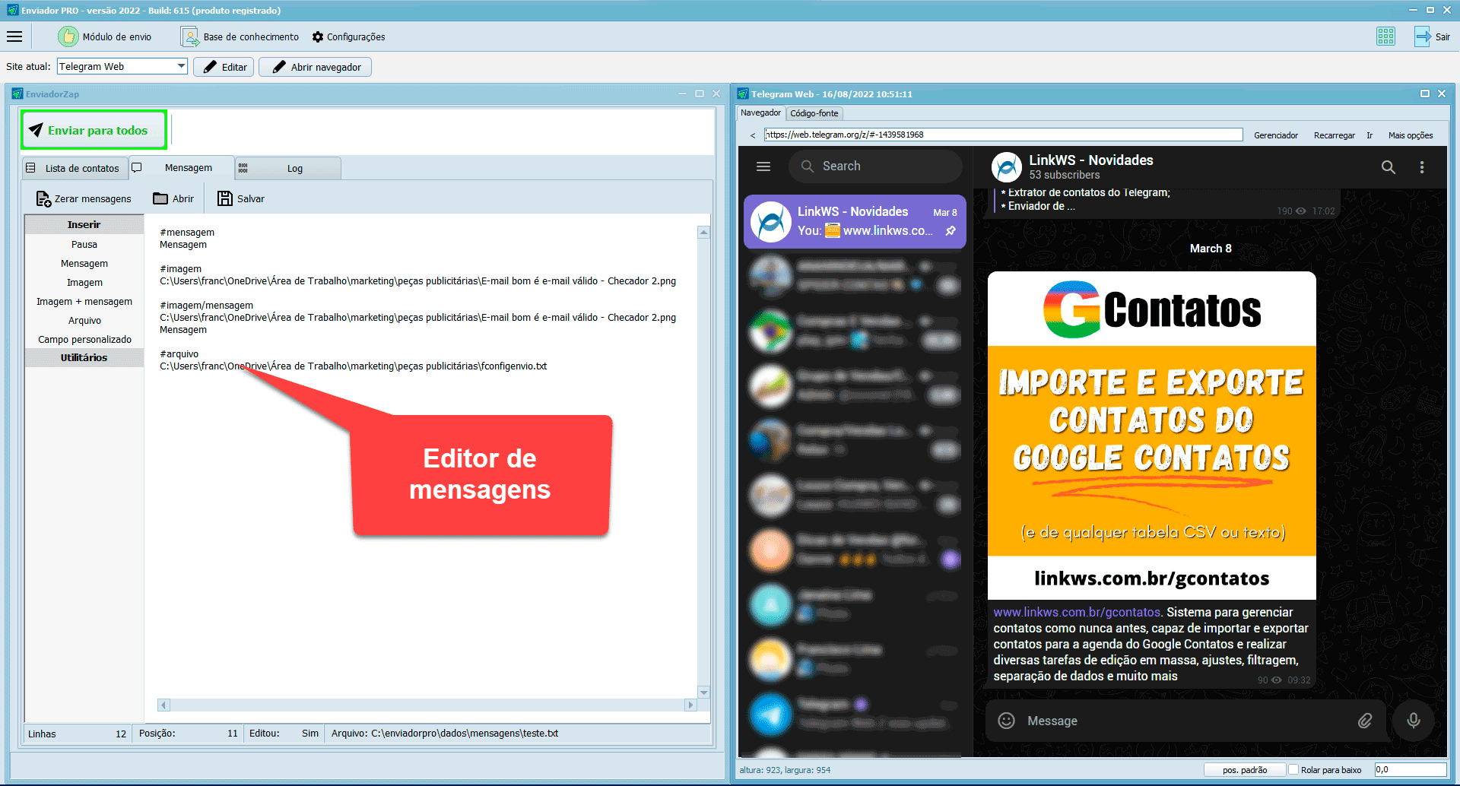1460x786 pixels.
Task: Click the #imagem/mensagem line in editor
Action: [206, 305]
